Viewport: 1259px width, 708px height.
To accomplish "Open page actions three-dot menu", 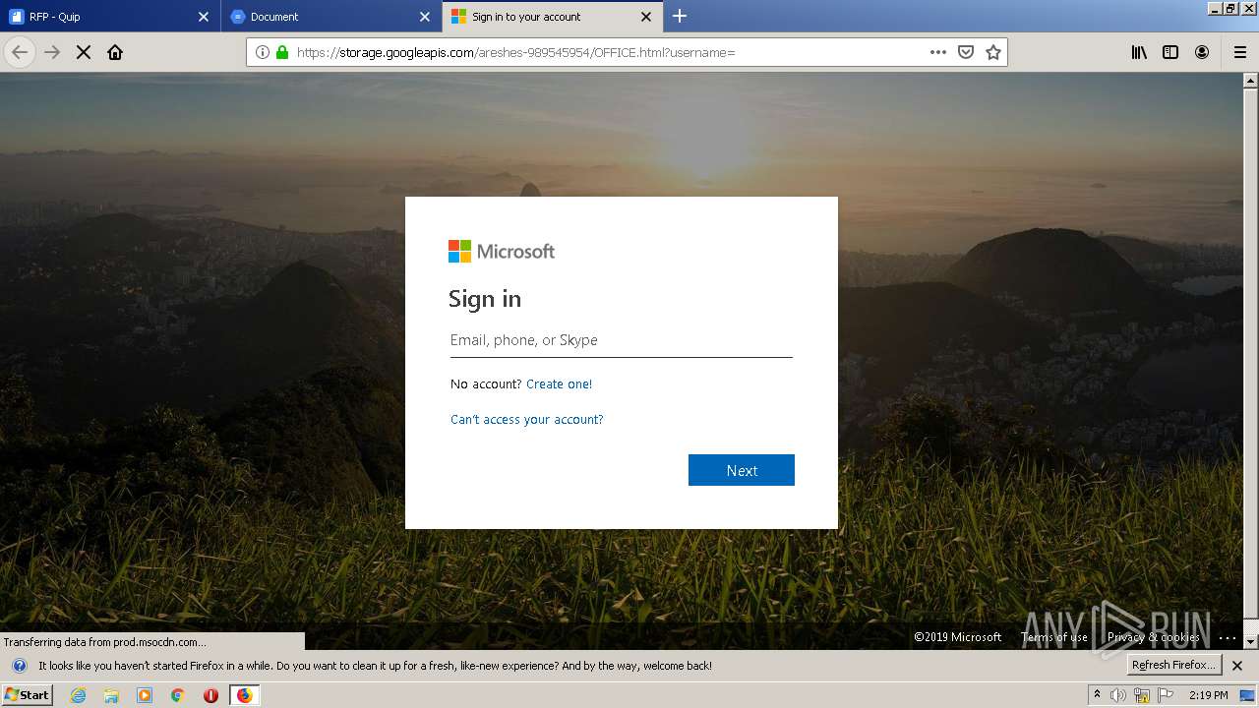I will (x=938, y=52).
